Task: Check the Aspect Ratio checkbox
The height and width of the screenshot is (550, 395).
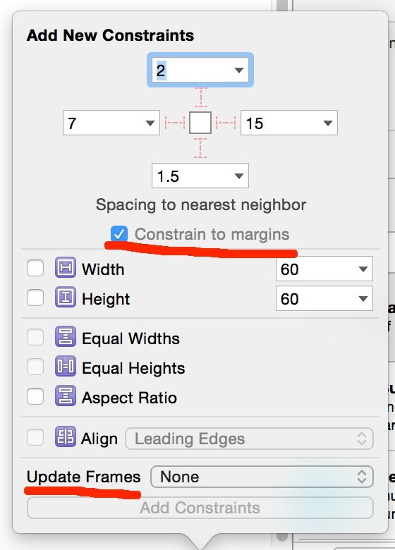Action: [35, 397]
